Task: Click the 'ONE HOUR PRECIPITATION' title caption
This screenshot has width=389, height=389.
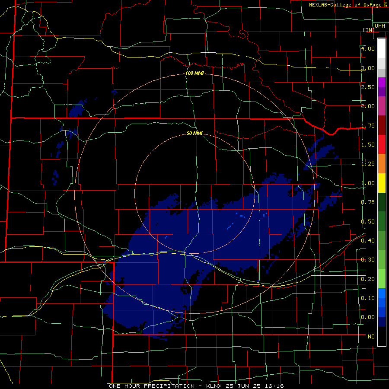Action: pyautogui.click(x=152, y=386)
